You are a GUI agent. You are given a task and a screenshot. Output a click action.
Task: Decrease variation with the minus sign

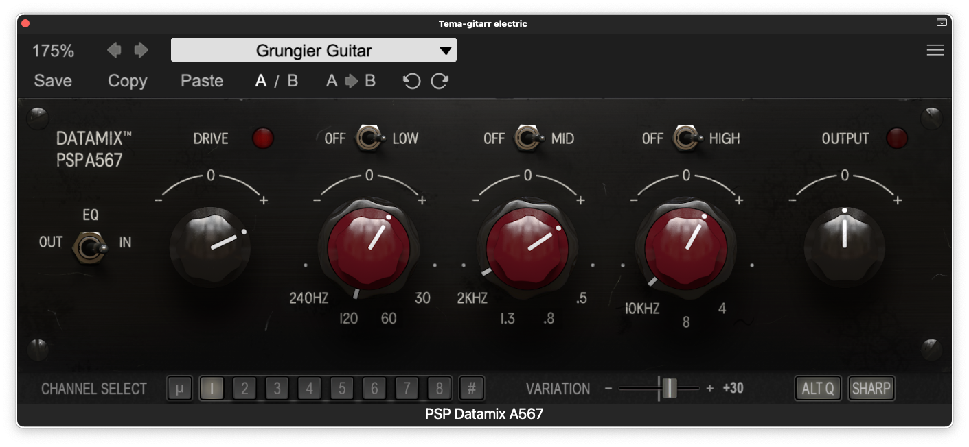(x=608, y=389)
